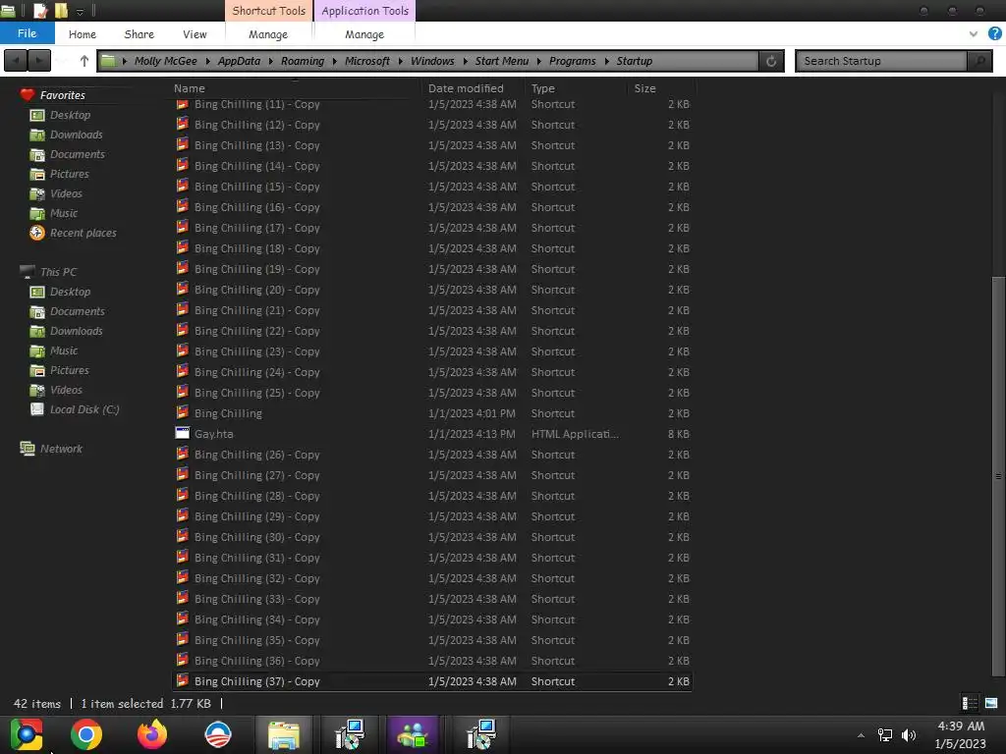Click the Search Startup field
Viewport: 1006px width, 754px height.
882,61
